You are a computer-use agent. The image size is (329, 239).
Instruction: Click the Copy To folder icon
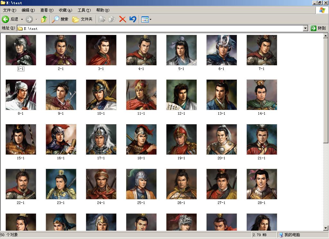coord(112,19)
